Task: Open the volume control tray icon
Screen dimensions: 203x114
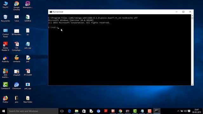Action: point(185,111)
